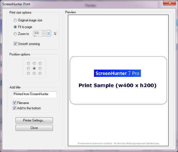Select the center position radio button
This screenshot has height=152, width=178.
click(34, 68)
